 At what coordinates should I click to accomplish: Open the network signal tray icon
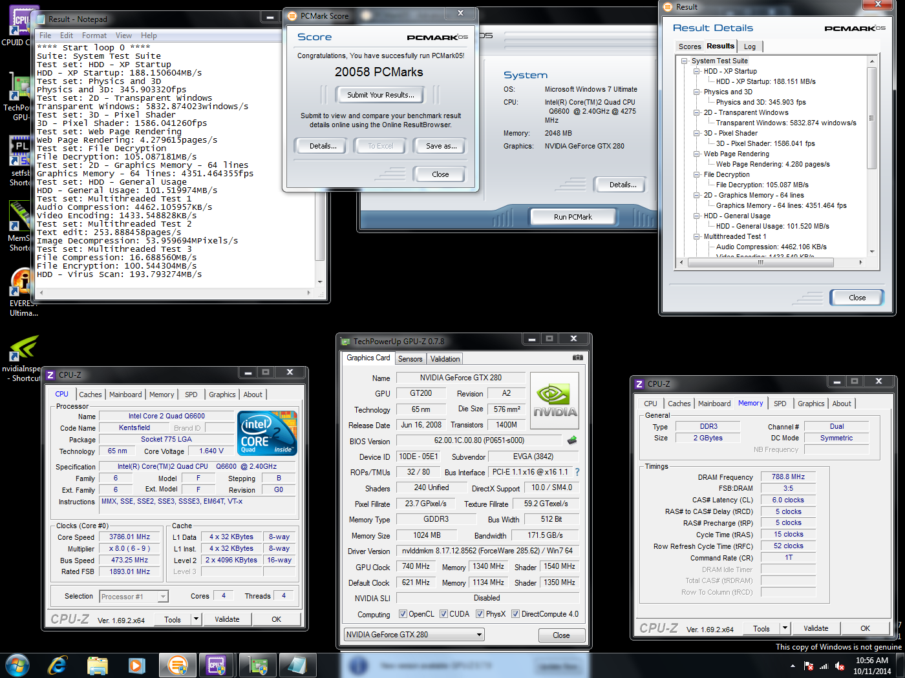[824, 666]
